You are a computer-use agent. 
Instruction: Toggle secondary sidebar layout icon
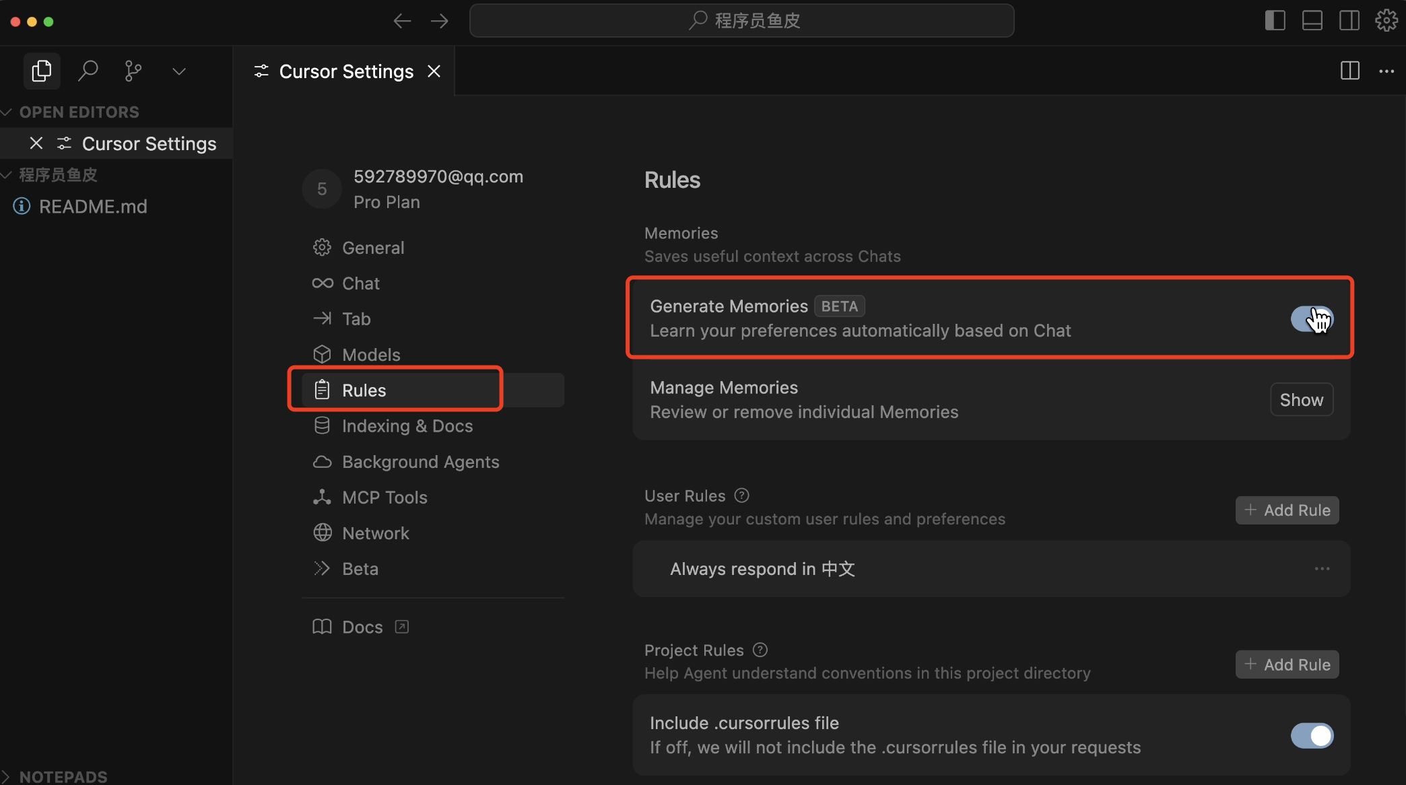(1349, 20)
